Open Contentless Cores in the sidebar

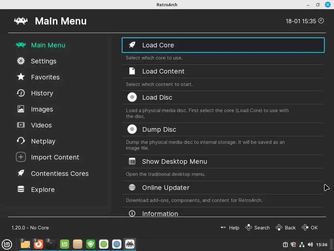pos(60,174)
